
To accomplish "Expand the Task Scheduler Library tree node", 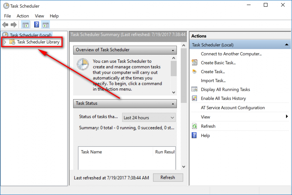I will [x=5, y=42].
